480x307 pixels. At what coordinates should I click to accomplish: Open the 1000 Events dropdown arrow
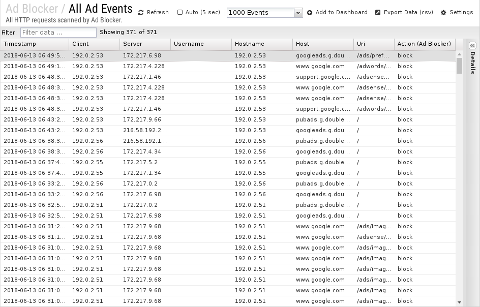coord(298,13)
